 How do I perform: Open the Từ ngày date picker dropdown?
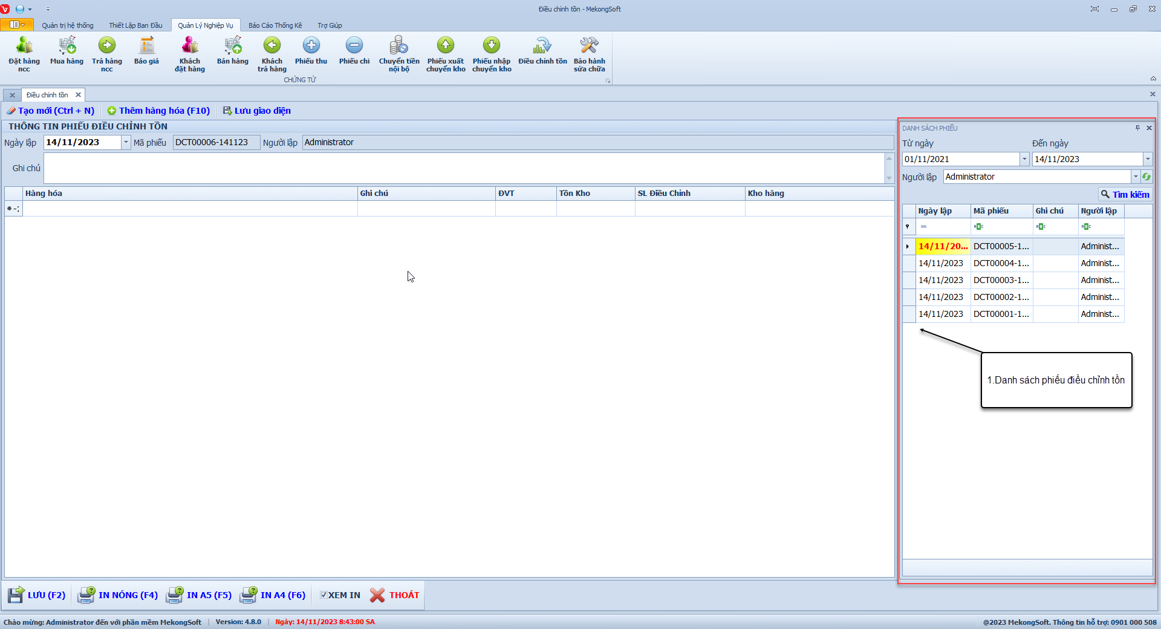[x=1024, y=159]
